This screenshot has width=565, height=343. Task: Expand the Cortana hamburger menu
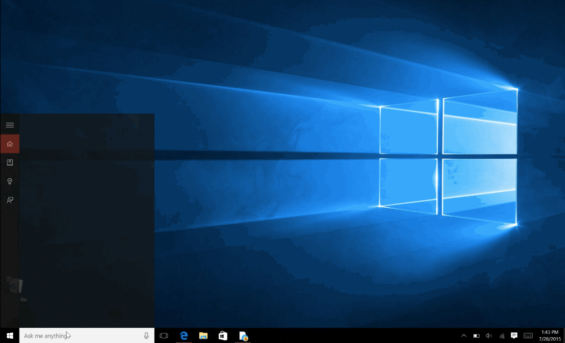click(x=10, y=125)
